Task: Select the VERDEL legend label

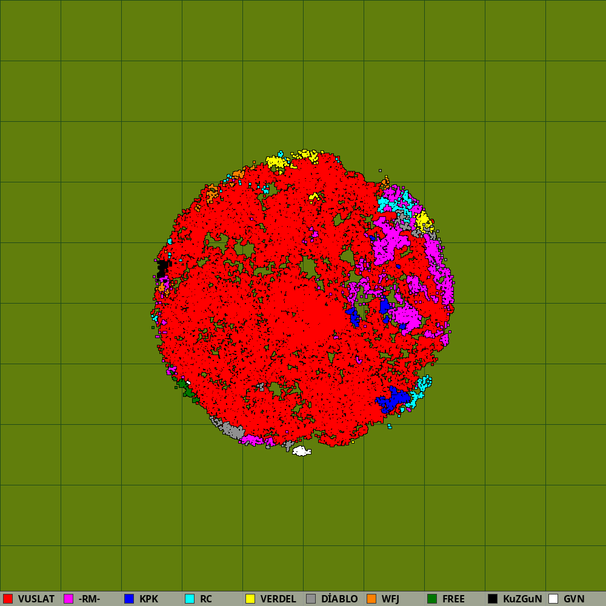Action: (x=278, y=599)
